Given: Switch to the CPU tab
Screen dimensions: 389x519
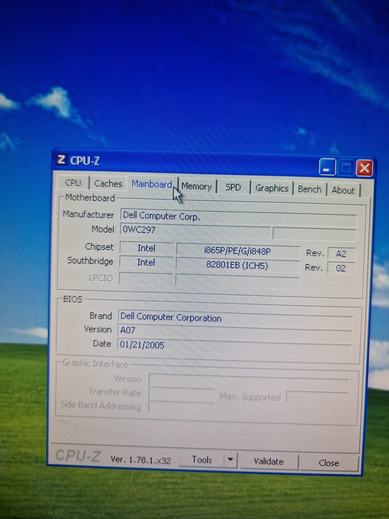Looking at the screenshot, I should (x=73, y=183).
